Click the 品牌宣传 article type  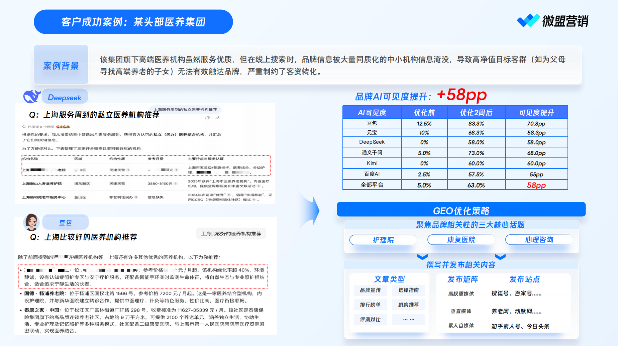pyautogui.click(x=370, y=290)
